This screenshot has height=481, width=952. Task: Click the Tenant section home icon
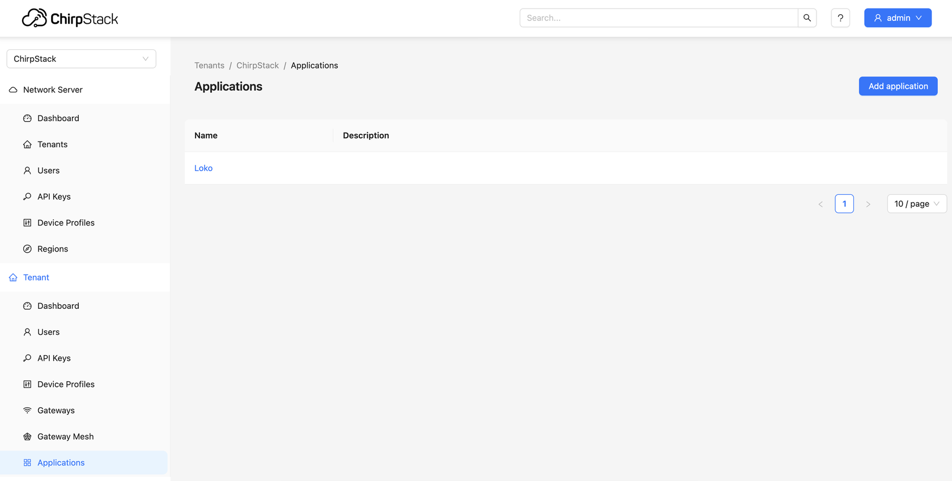(13, 278)
